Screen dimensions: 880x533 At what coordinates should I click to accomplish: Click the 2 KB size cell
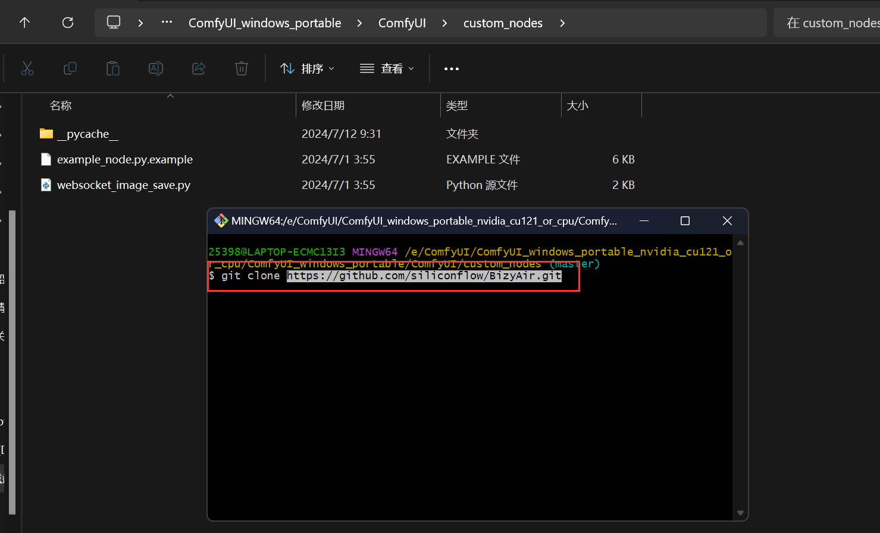(624, 185)
